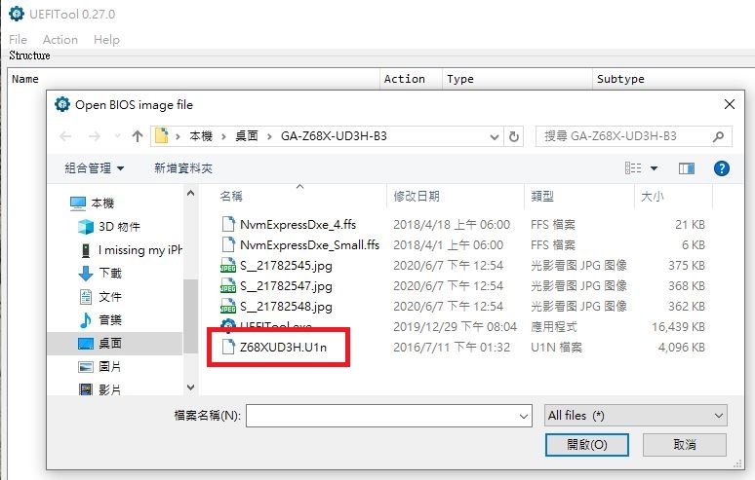Select 3D 物件 in the navigation pane
This screenshot has width=755, height=480.
coord(109,226)
